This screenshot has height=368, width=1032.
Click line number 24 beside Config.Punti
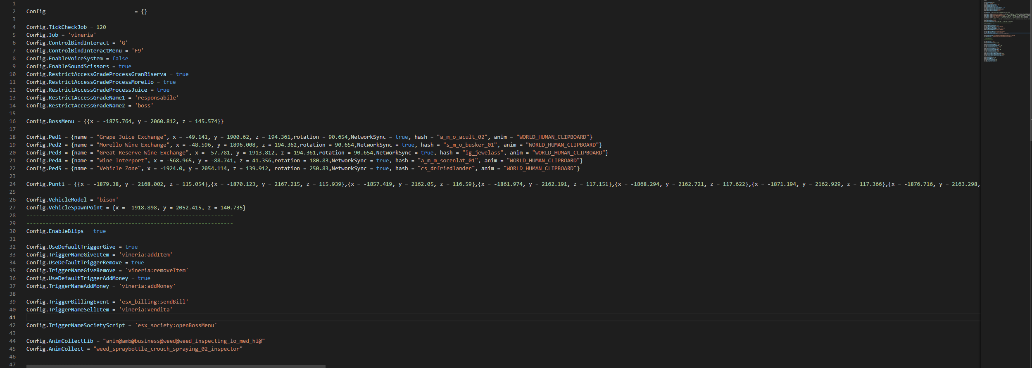(12, 184)
